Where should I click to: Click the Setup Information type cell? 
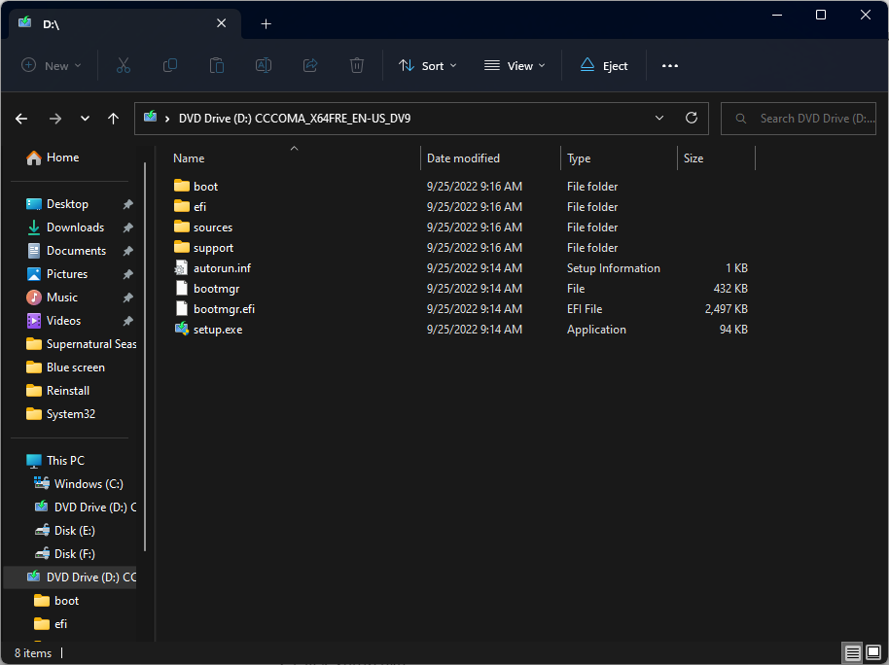(614, 268)
